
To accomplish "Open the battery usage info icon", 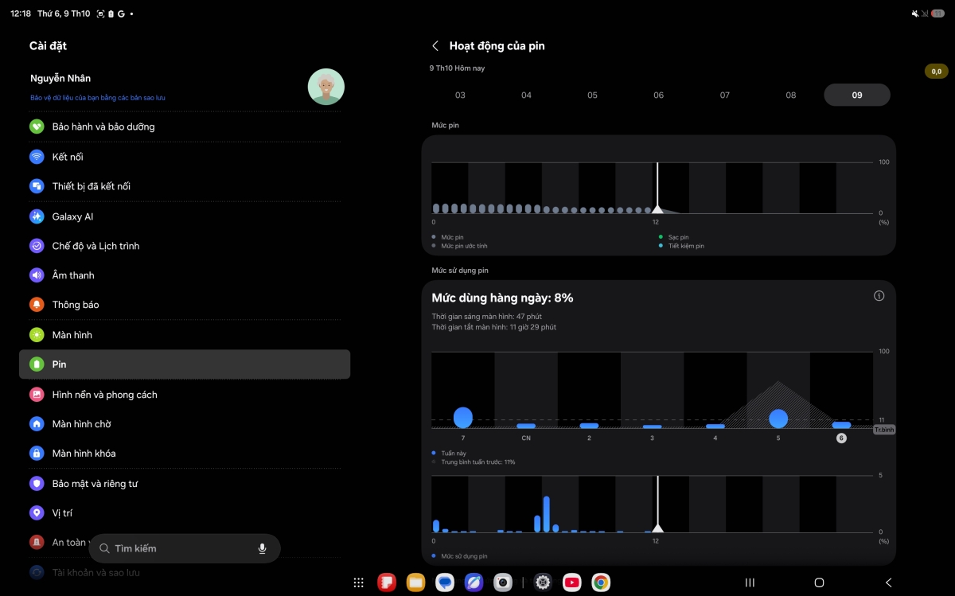I will (879, 296).
